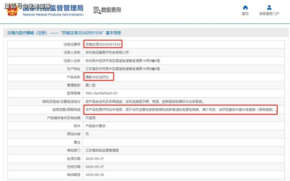Screen dimensions: 290x181
Task: Select the highlighted product name 强脉冲光治疗仪
Action: pos(98,77)
